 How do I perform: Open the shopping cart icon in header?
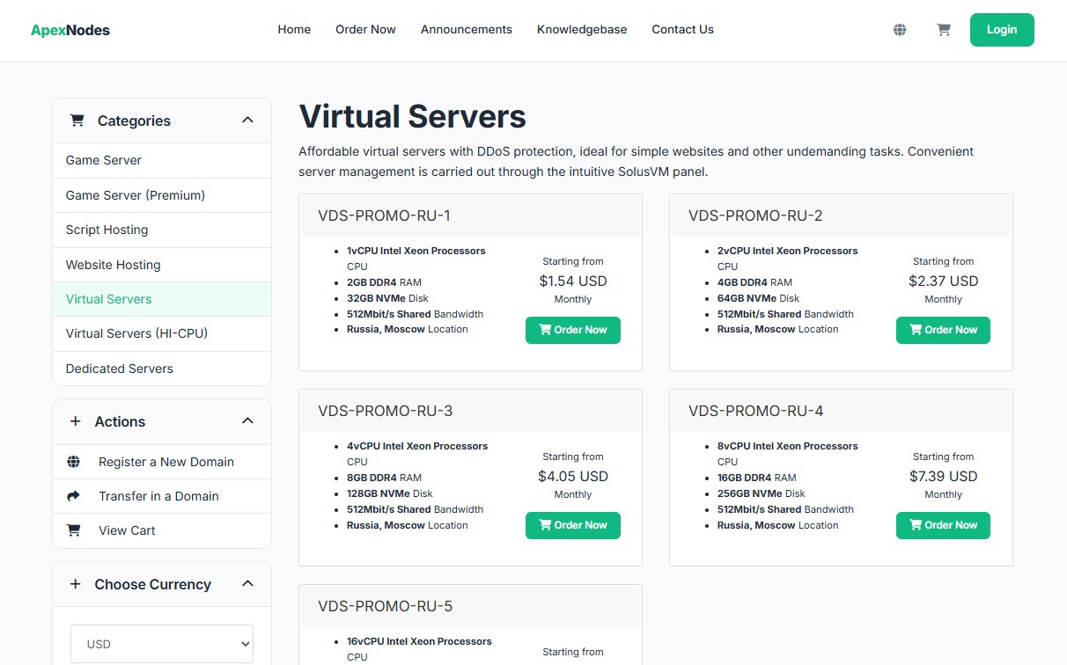(944, 30)
